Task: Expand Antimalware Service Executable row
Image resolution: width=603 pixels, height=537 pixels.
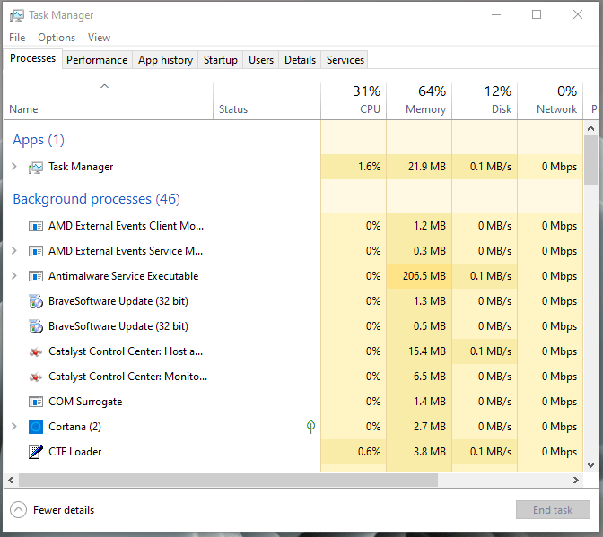Action: click(x=14, y=276)
